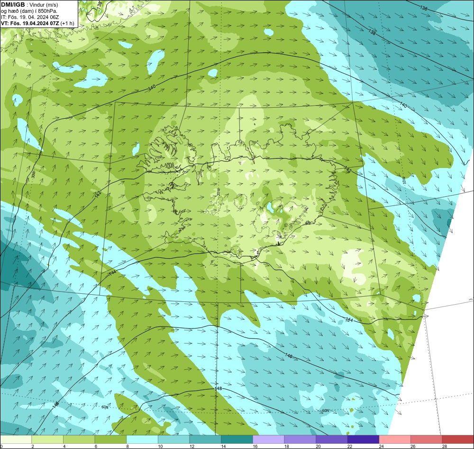474x449 pixels.
Task: Click the 'VT: Fös. 19.04.2024 07Z' valid time
Action: (30, 23)
